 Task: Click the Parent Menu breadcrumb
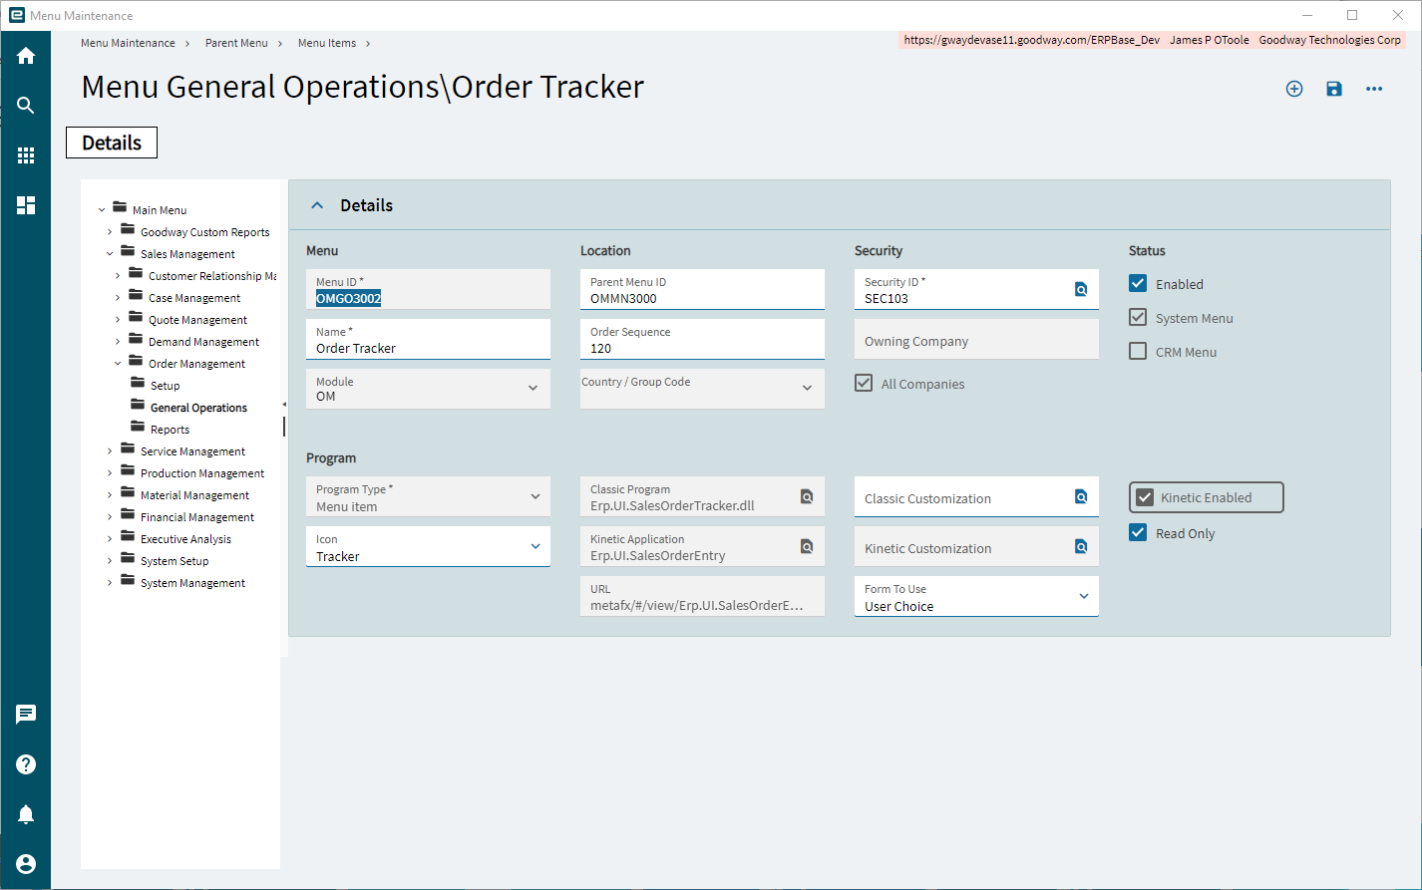tap(236, 43)
